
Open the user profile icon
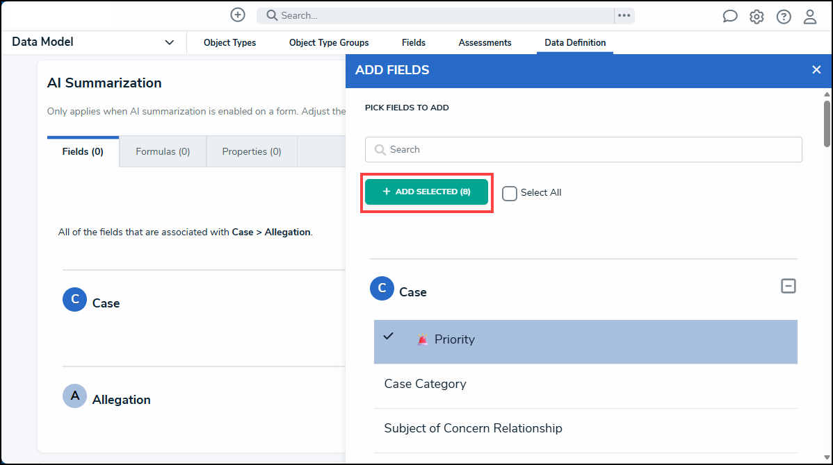(x=810, y=17)
